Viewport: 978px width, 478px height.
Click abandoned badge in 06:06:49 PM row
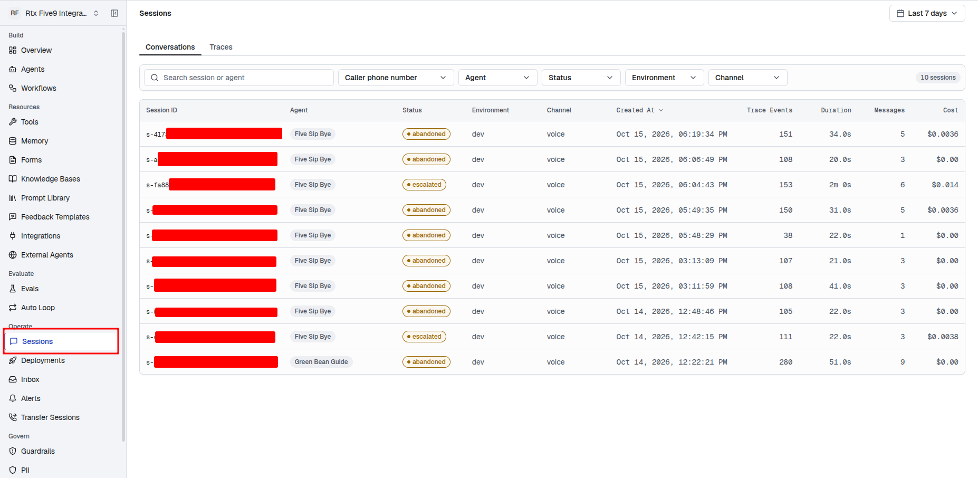click(426, 159)
